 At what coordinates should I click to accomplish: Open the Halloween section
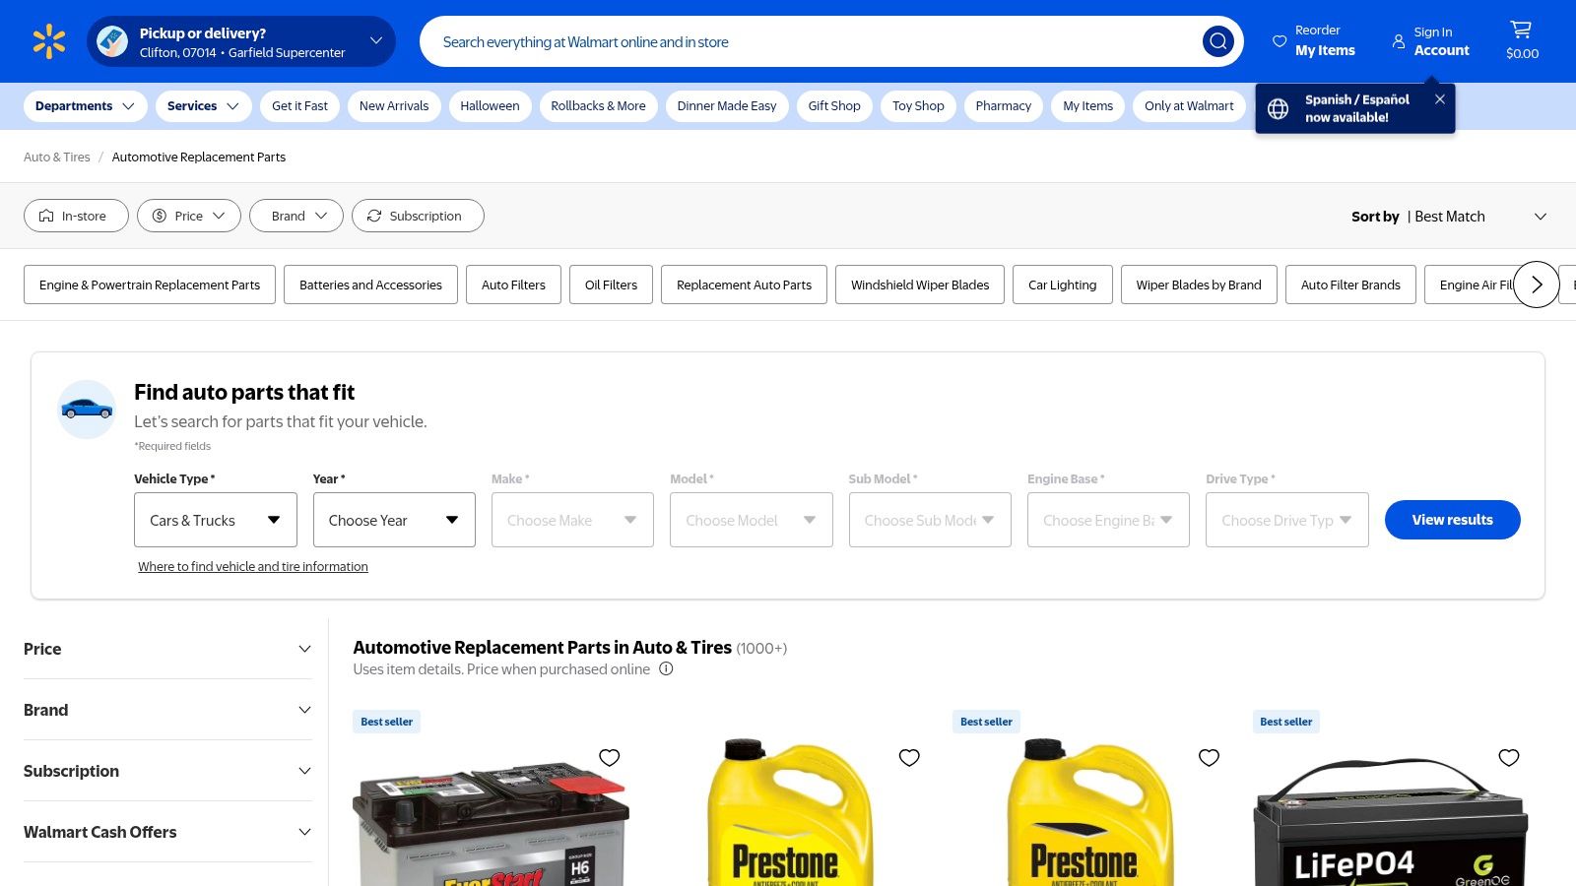pos(490,106)
